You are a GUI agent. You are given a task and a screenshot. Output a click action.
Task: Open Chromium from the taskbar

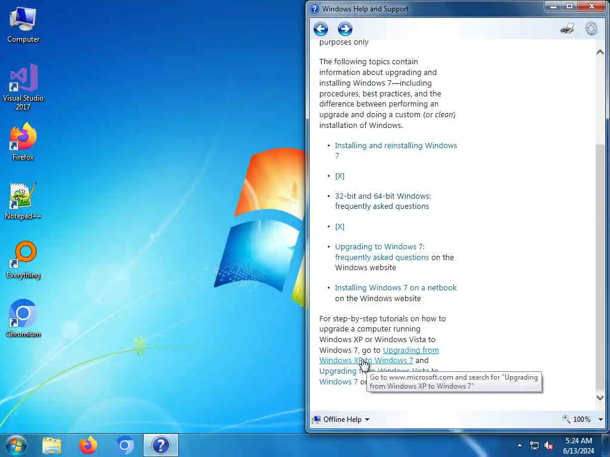click(125, 445)
